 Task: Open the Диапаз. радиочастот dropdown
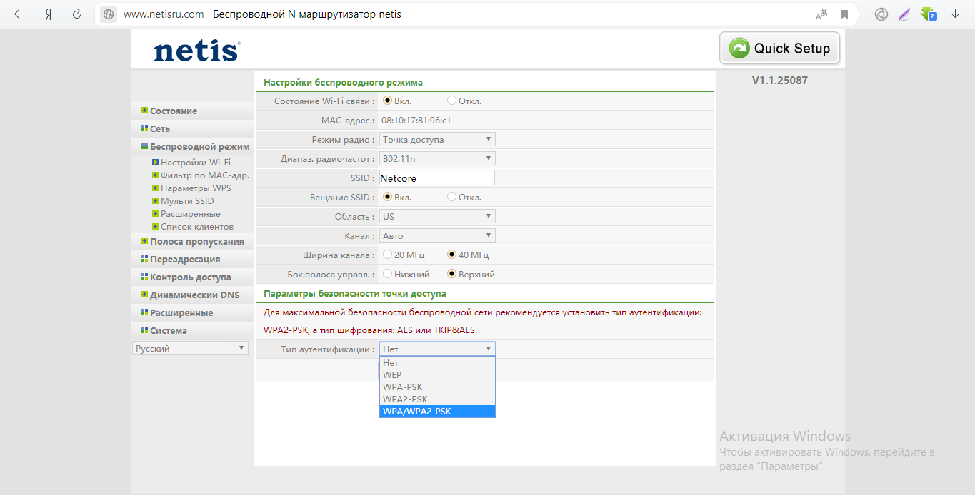[437, 158]
